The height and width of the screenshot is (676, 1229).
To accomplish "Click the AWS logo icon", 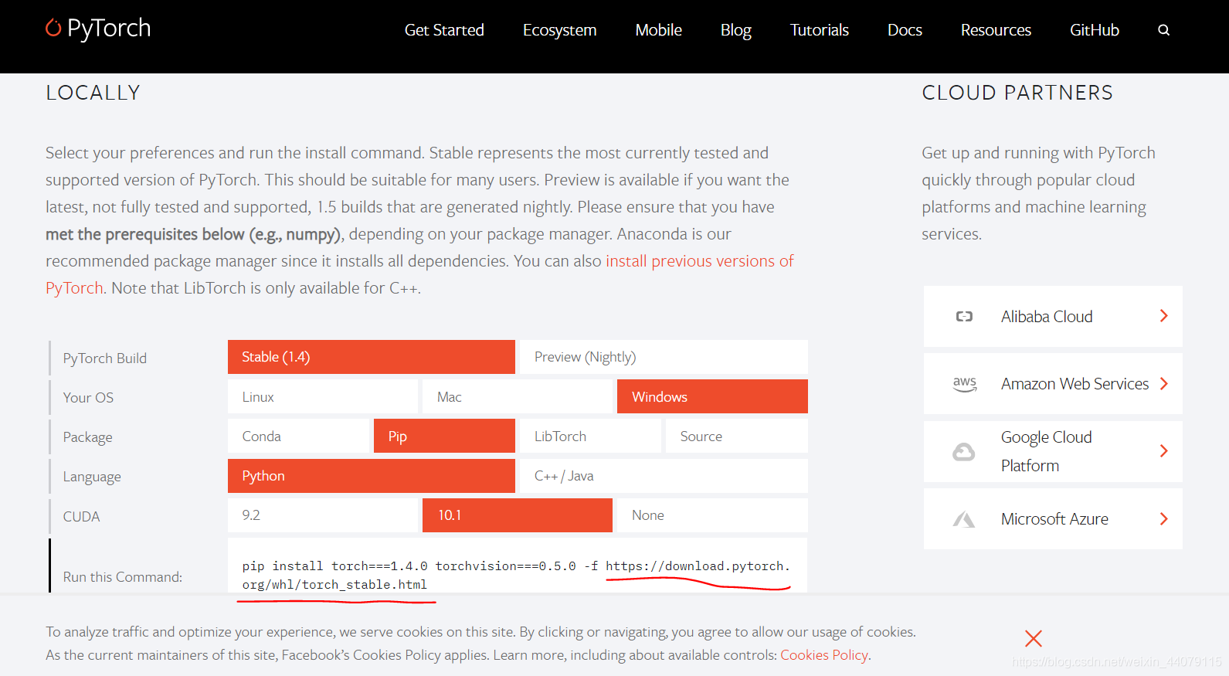I will [964, 384].
